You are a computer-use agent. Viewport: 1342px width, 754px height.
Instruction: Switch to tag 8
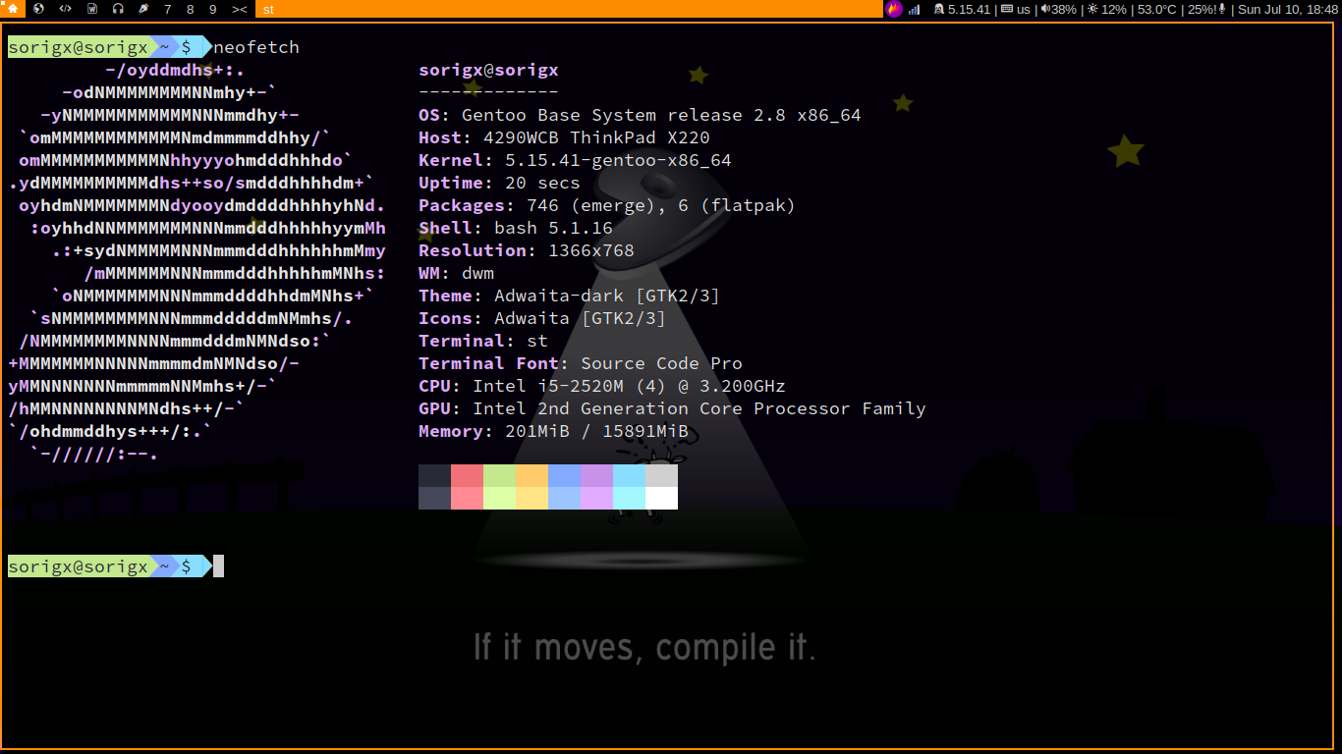(x=191, y=9)
